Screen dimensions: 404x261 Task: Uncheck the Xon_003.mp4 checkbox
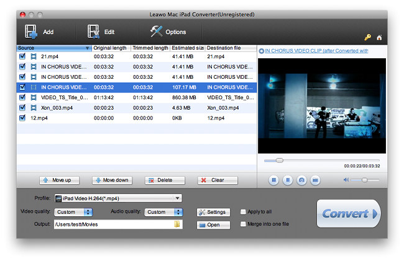click(22, 108)
